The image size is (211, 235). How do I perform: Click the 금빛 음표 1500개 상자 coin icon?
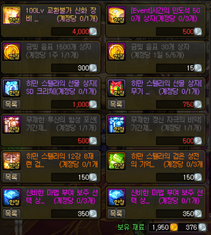(x=12, y=52)
